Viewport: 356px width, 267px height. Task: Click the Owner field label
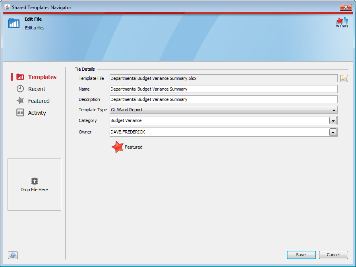85,132
